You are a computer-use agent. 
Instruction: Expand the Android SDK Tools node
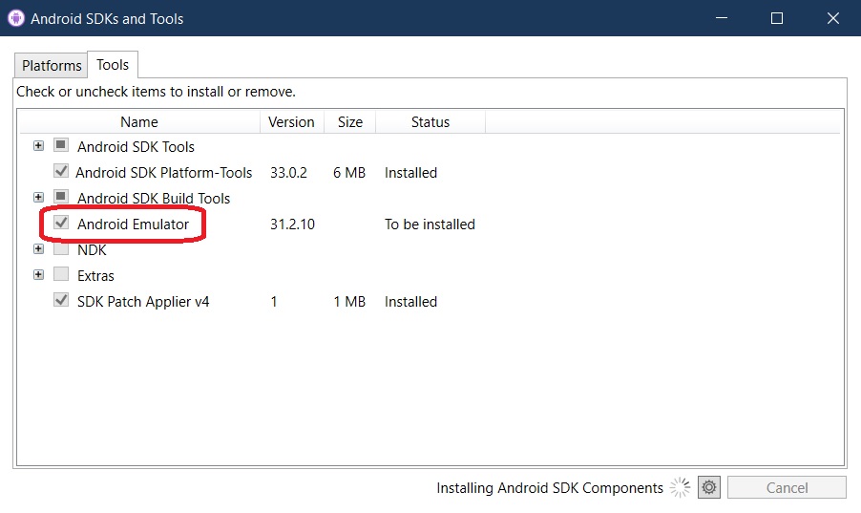(38, 146)
